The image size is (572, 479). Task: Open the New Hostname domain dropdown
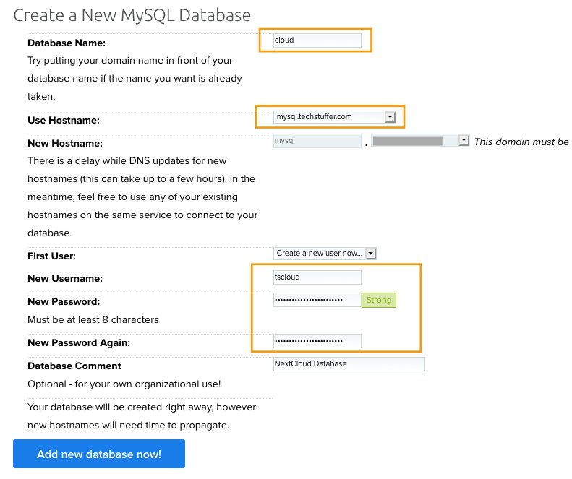[x=420, y=141]
